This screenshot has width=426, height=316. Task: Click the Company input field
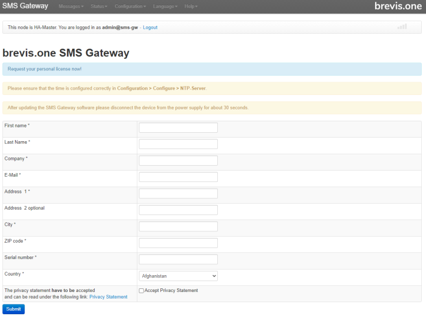[x=178, y=160]
